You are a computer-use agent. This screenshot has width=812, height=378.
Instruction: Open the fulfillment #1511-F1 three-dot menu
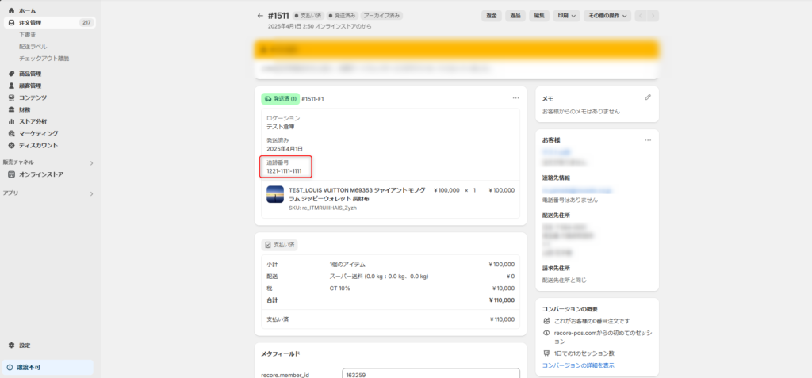coord(515,97)
